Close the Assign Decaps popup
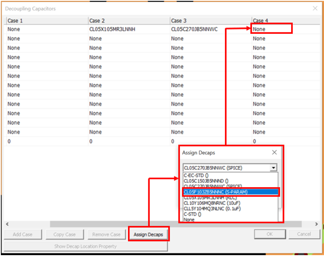 pyautogui.click(x=274, y=152)
